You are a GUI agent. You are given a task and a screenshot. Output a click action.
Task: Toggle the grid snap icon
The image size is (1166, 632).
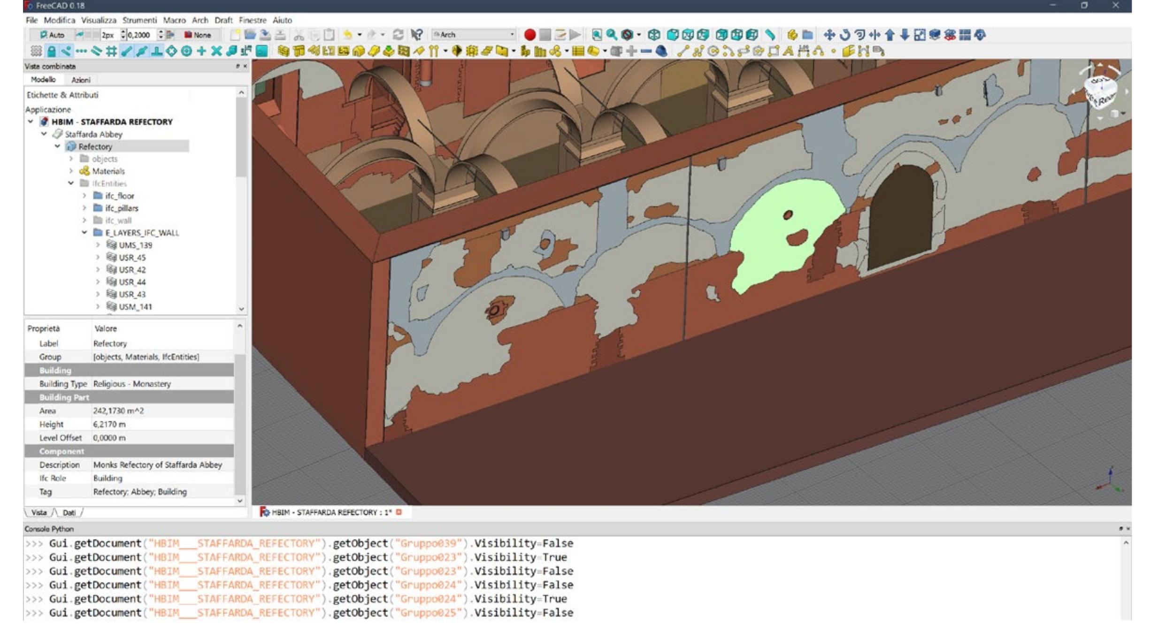click(x=111, y=51)
